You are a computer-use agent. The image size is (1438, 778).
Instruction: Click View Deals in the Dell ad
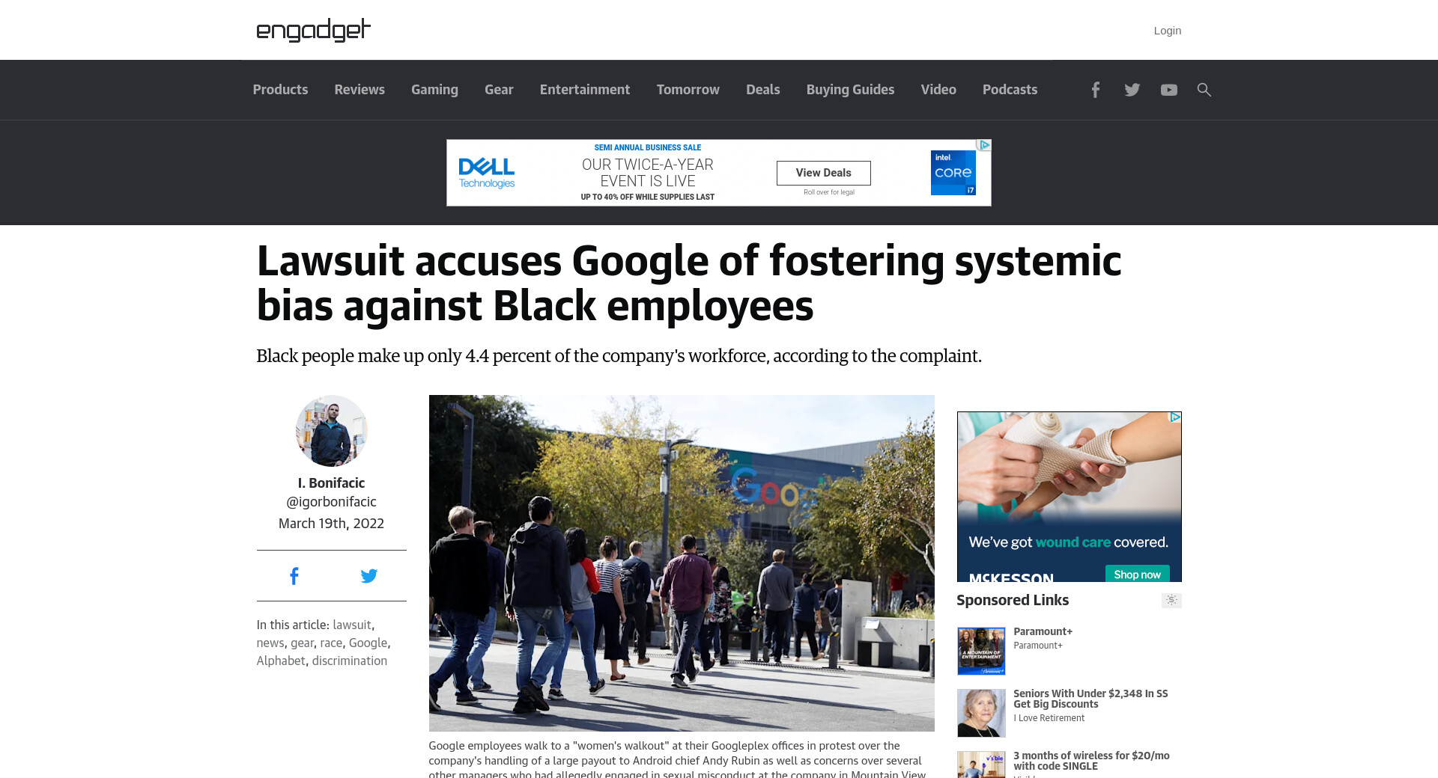pyautogui.click(x=823, y=173)
